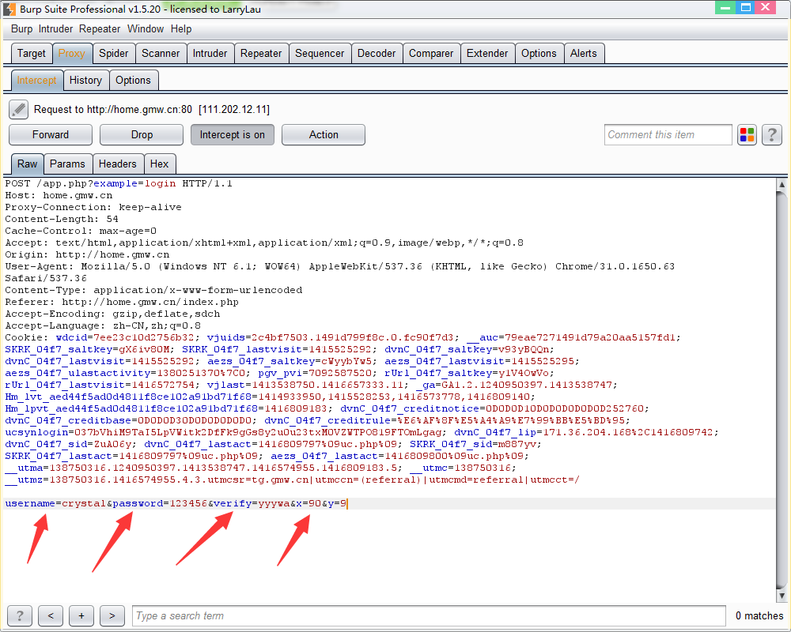
Task: Open the Window menu
Action: (x=146, y=29)
